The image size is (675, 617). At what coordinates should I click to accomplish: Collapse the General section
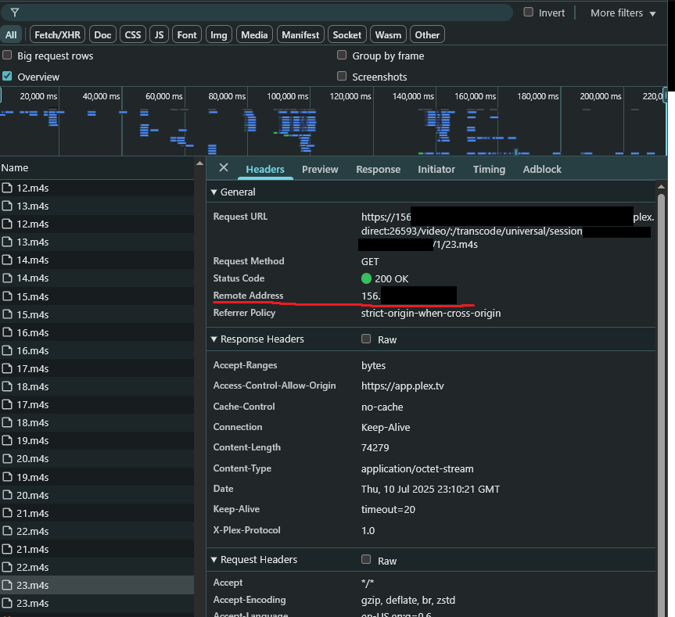tap(214, 192)
